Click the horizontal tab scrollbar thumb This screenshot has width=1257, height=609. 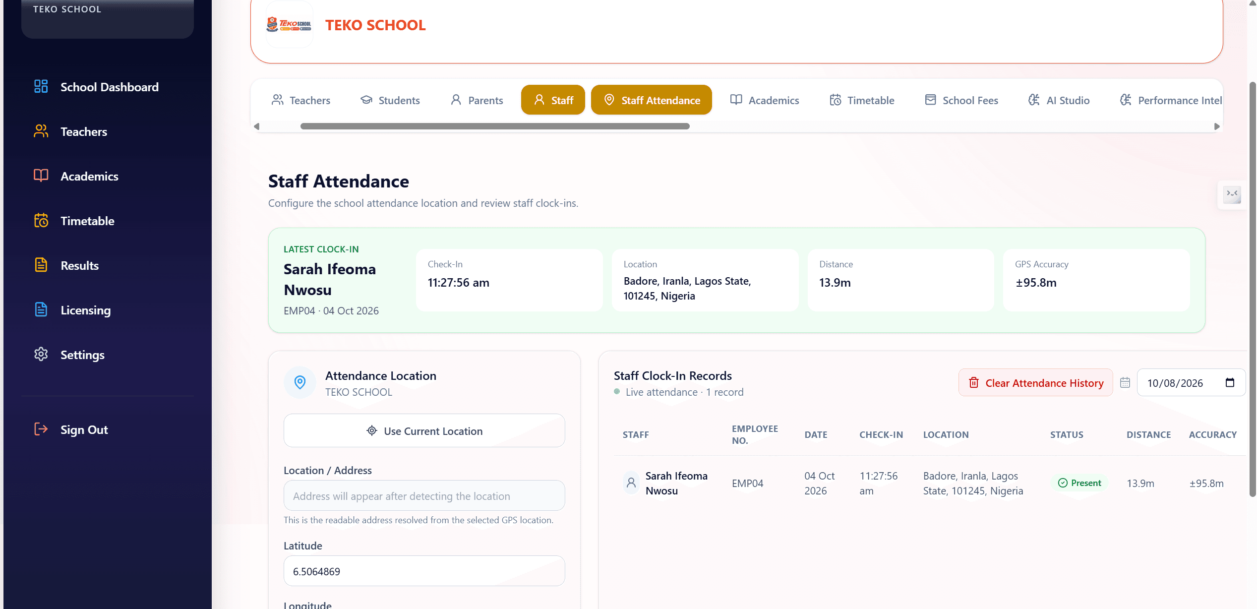point(495,126)
